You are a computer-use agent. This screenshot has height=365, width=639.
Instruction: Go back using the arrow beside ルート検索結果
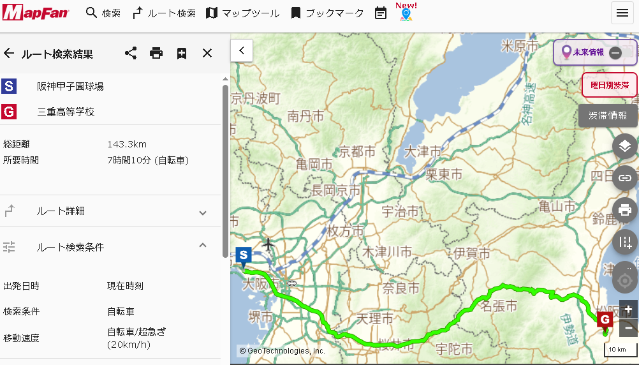[x=9, y=54]
